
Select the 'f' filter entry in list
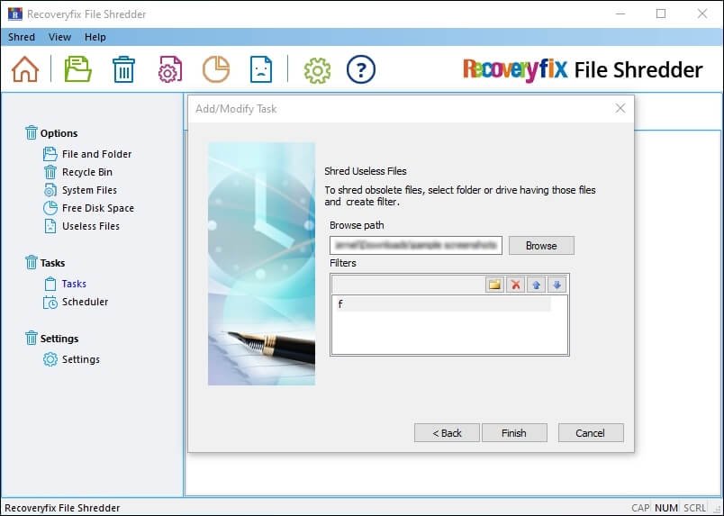(x=441, y=304)
